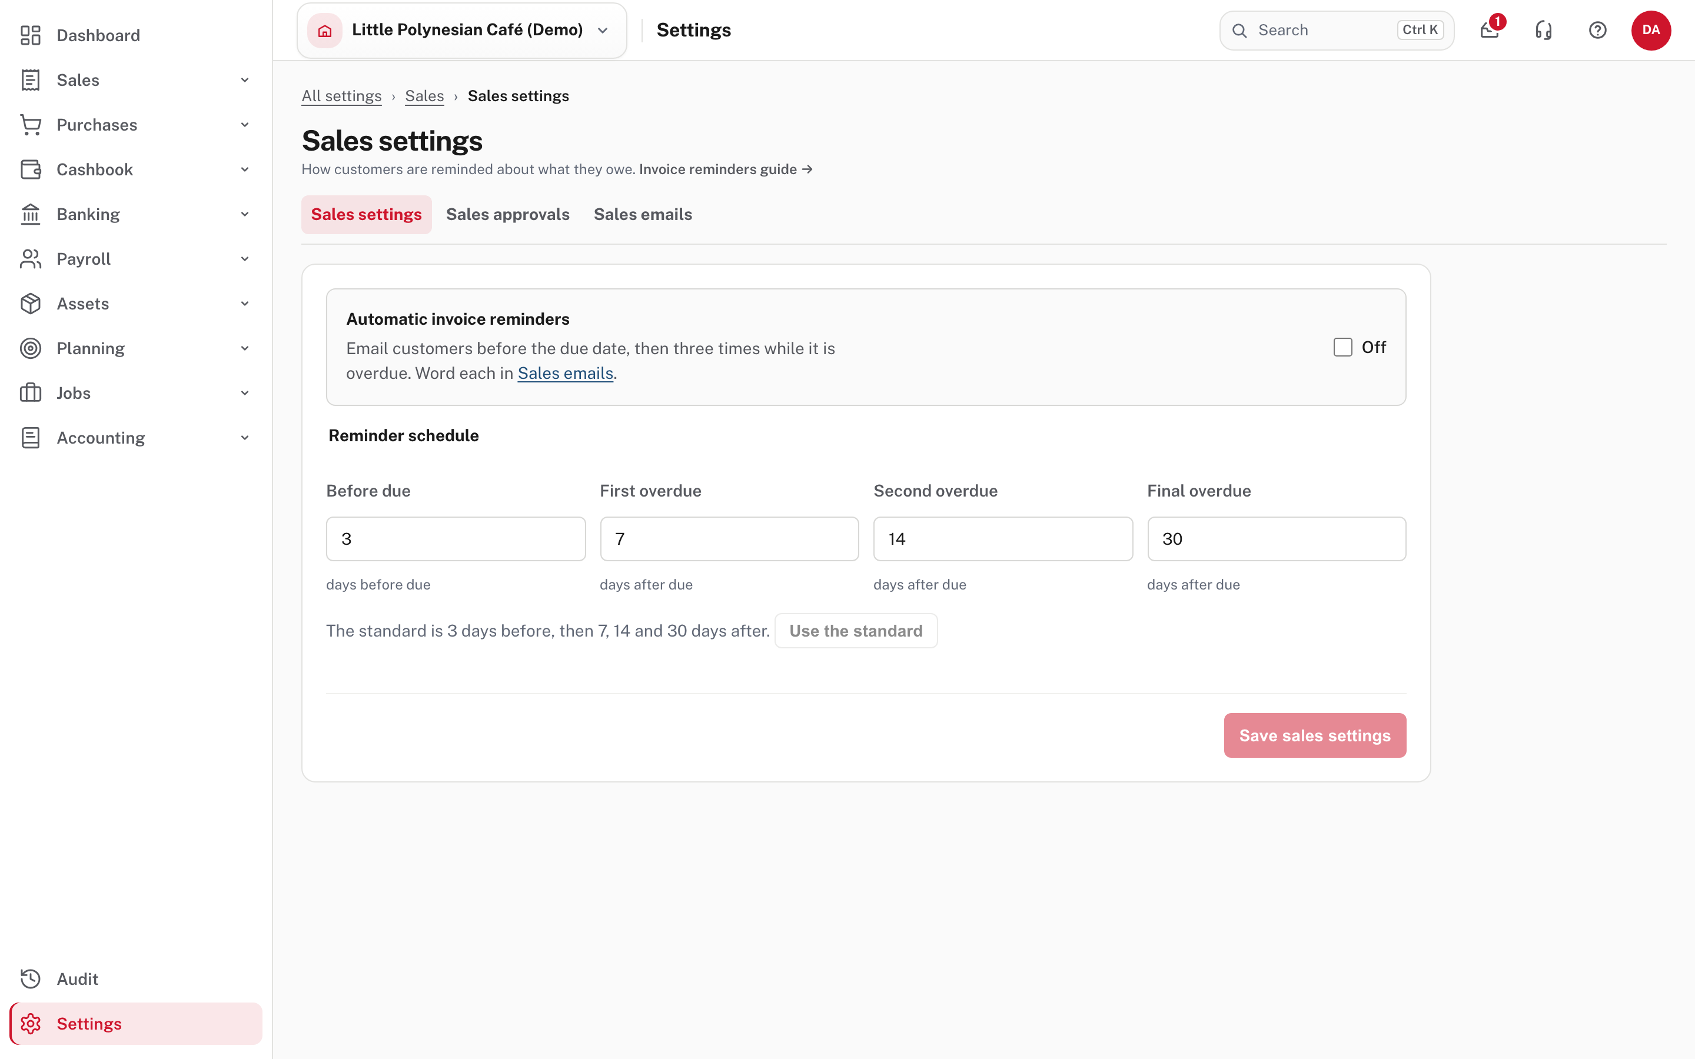1695x1059 pixels.
Task: Click the Purchases cart icon
Action: [30, 125]
